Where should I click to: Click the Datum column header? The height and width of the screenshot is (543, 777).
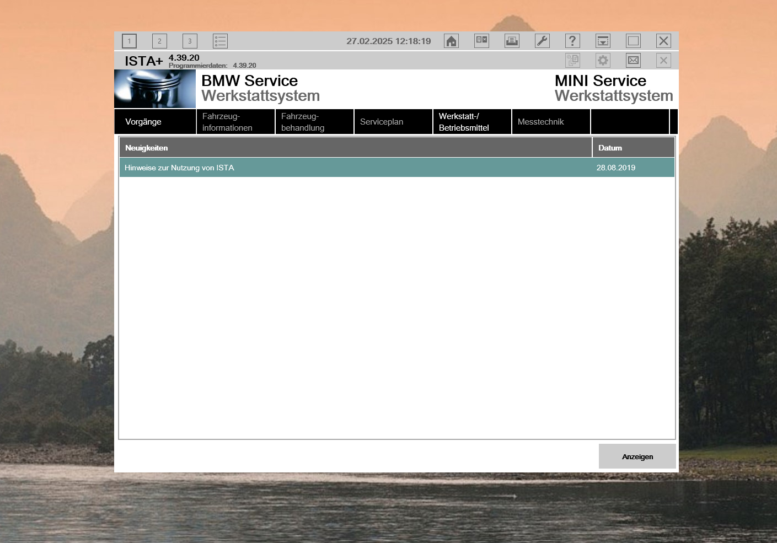pos(634,148)
